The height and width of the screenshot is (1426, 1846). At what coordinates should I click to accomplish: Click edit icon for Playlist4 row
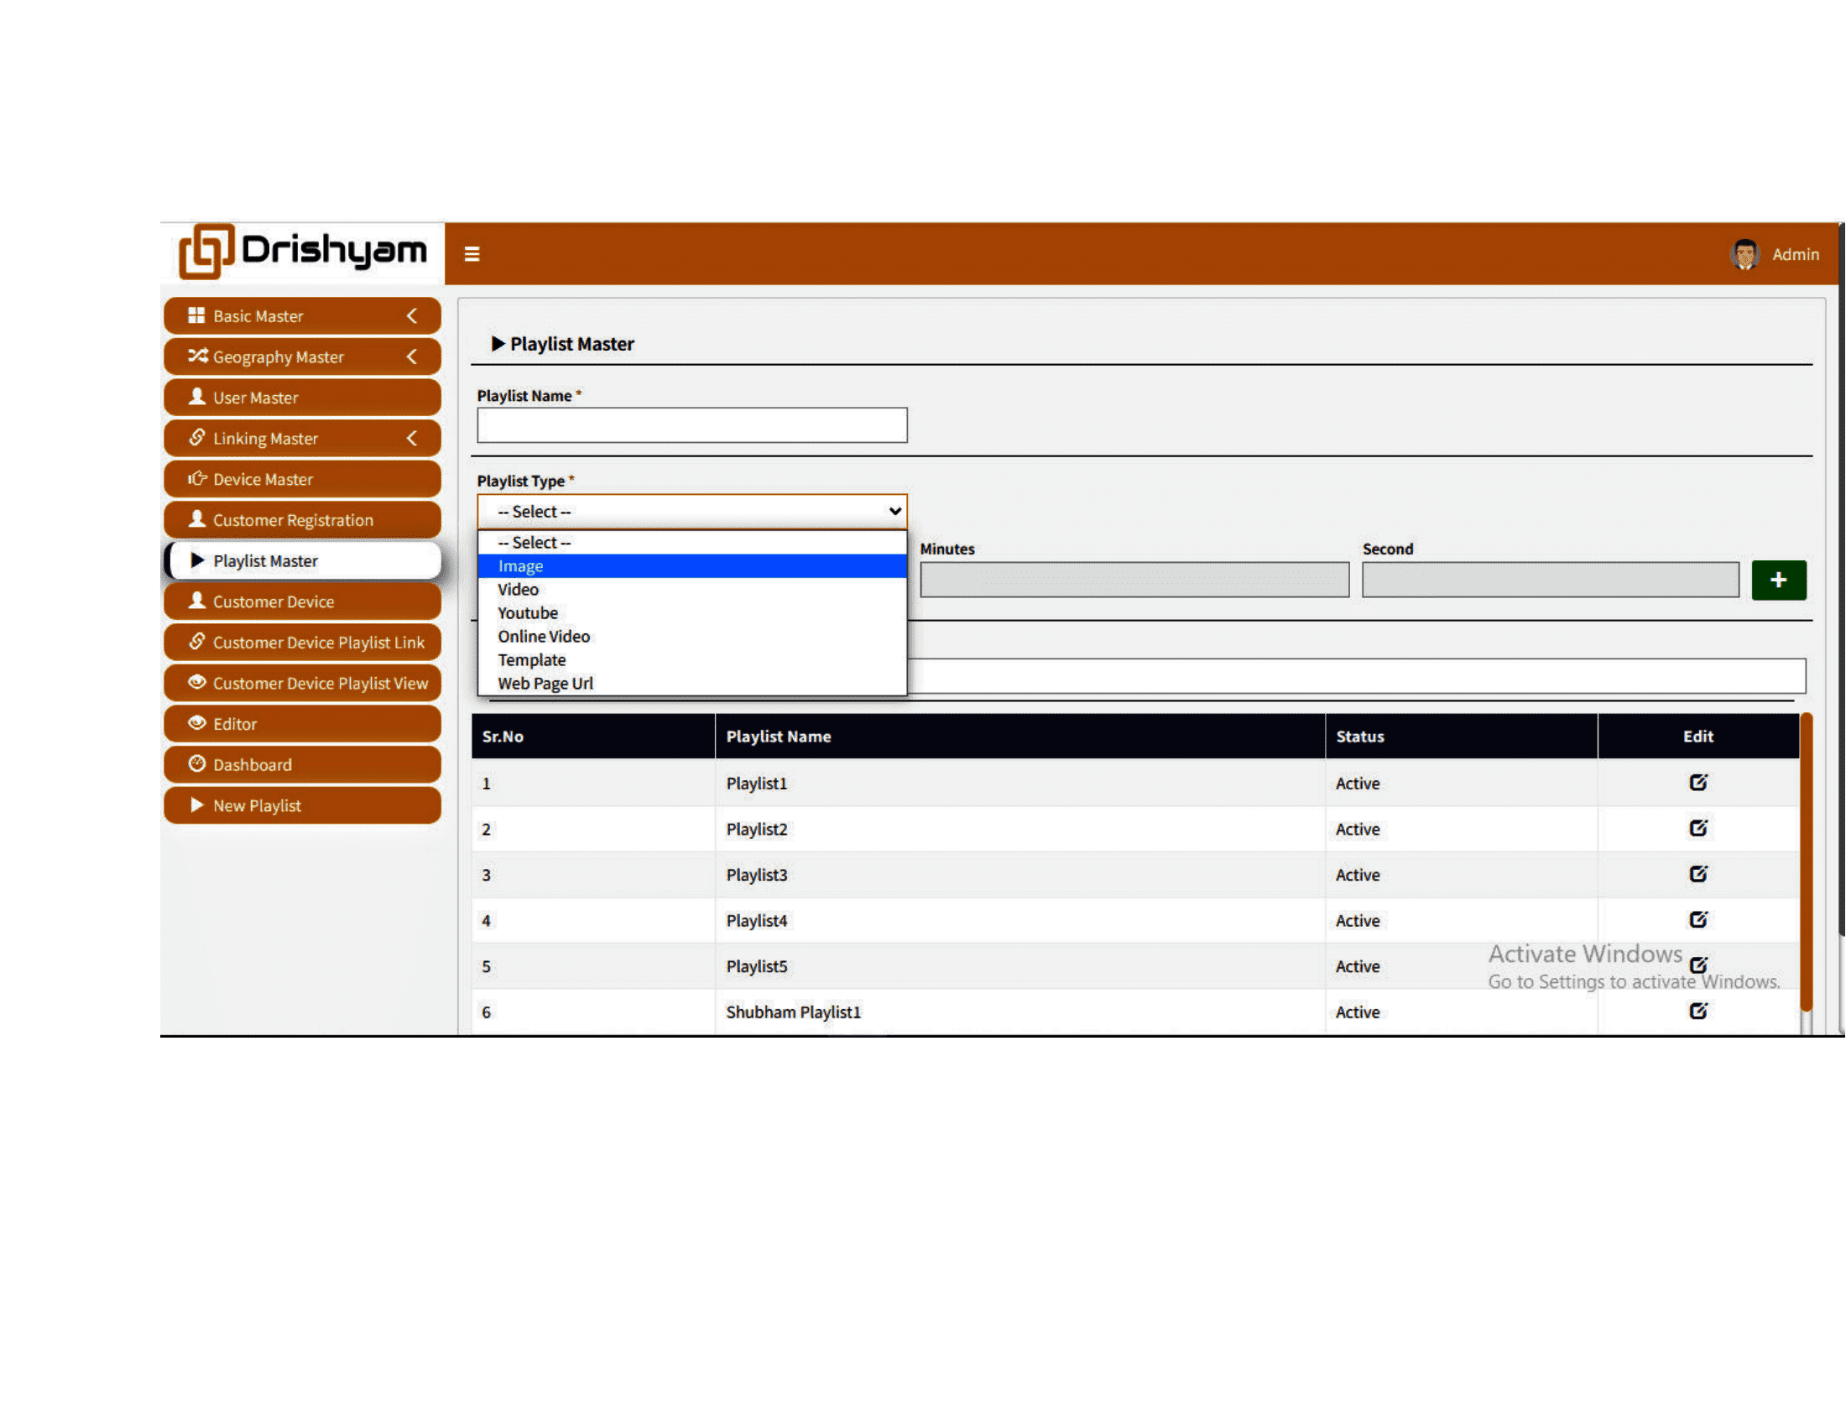click(1698, 919)
